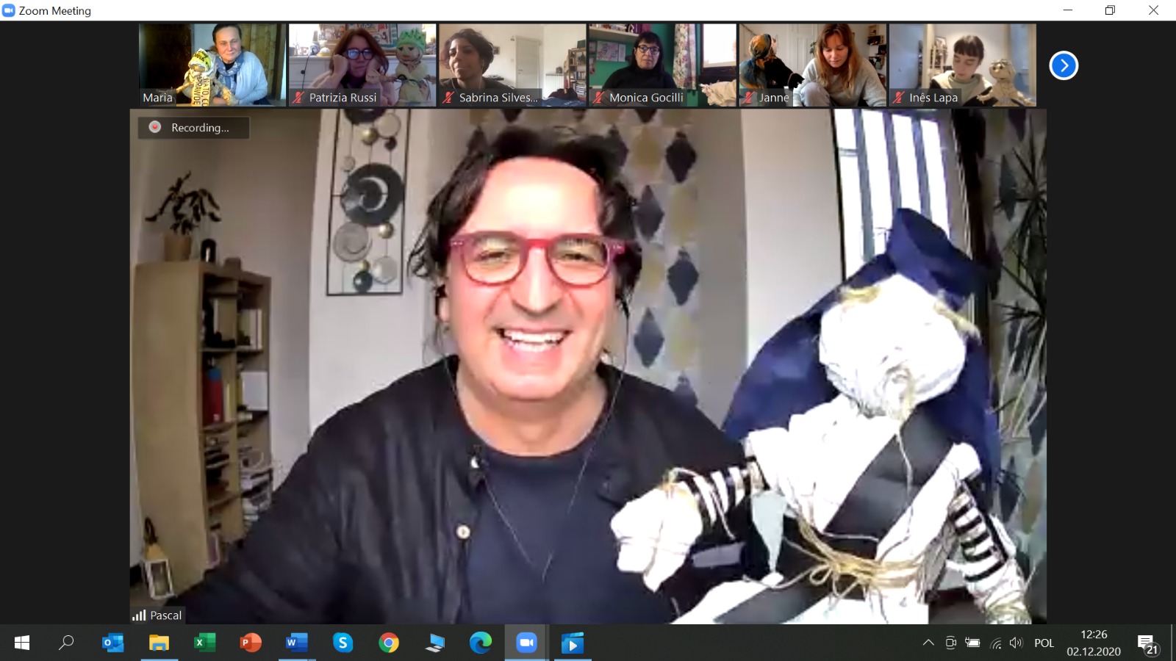Minimize the Zoom Meeting window
This screenshot has width=1176, height=661.
pyautogui.click(x=1068, y=10)
